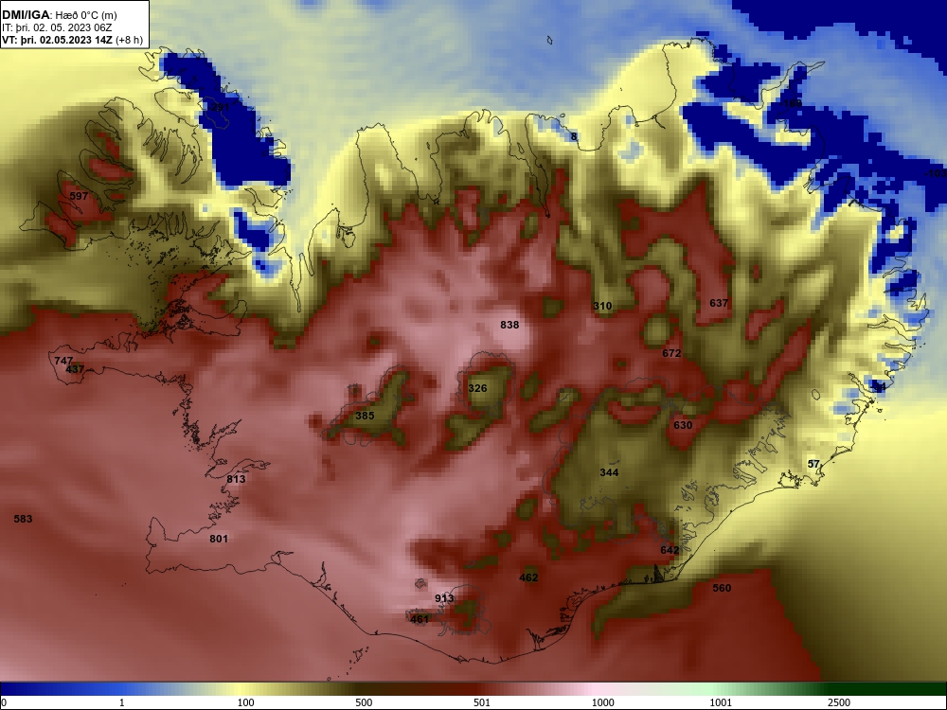This screenshot has width=947, height=710.
Task: Click the 57 value on the east coast
Action: [x=814, y=464]
